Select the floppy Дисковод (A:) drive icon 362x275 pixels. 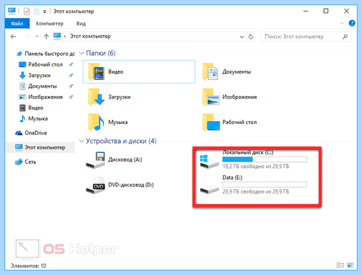[x=95, y=160]
